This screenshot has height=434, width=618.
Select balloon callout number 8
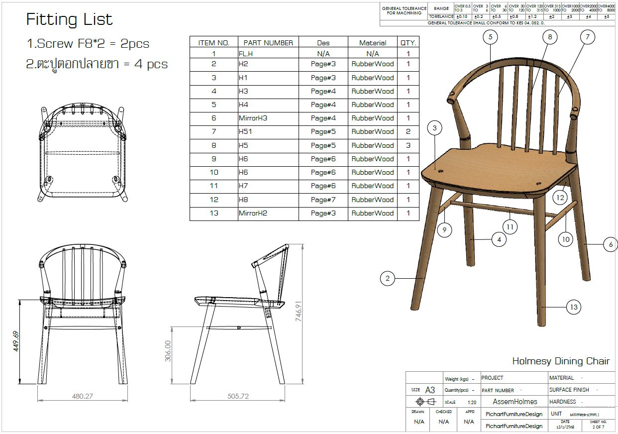click(x=549, y=37)
